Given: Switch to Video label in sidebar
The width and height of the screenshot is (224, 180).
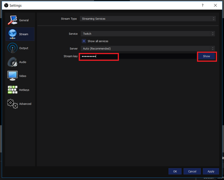Looking at the screenshot, I should (x=22, y=76).
